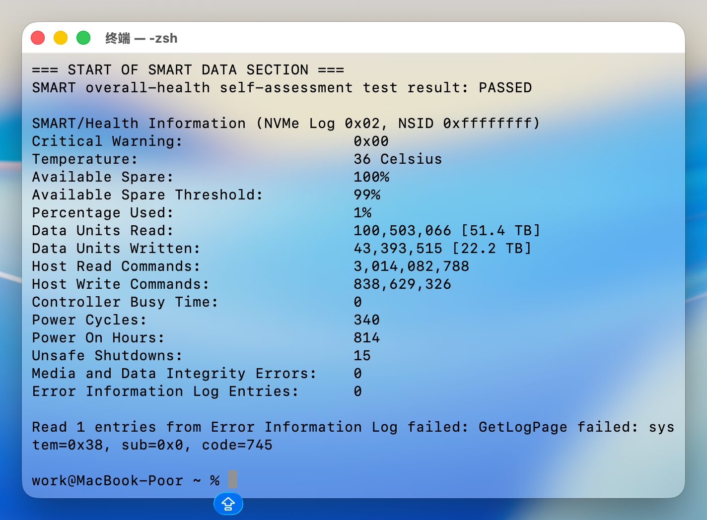The height and width of the screenshot is (520, 707).
Task: Click the Host Write Commands value 838,629,326
Action: (402, 284)
